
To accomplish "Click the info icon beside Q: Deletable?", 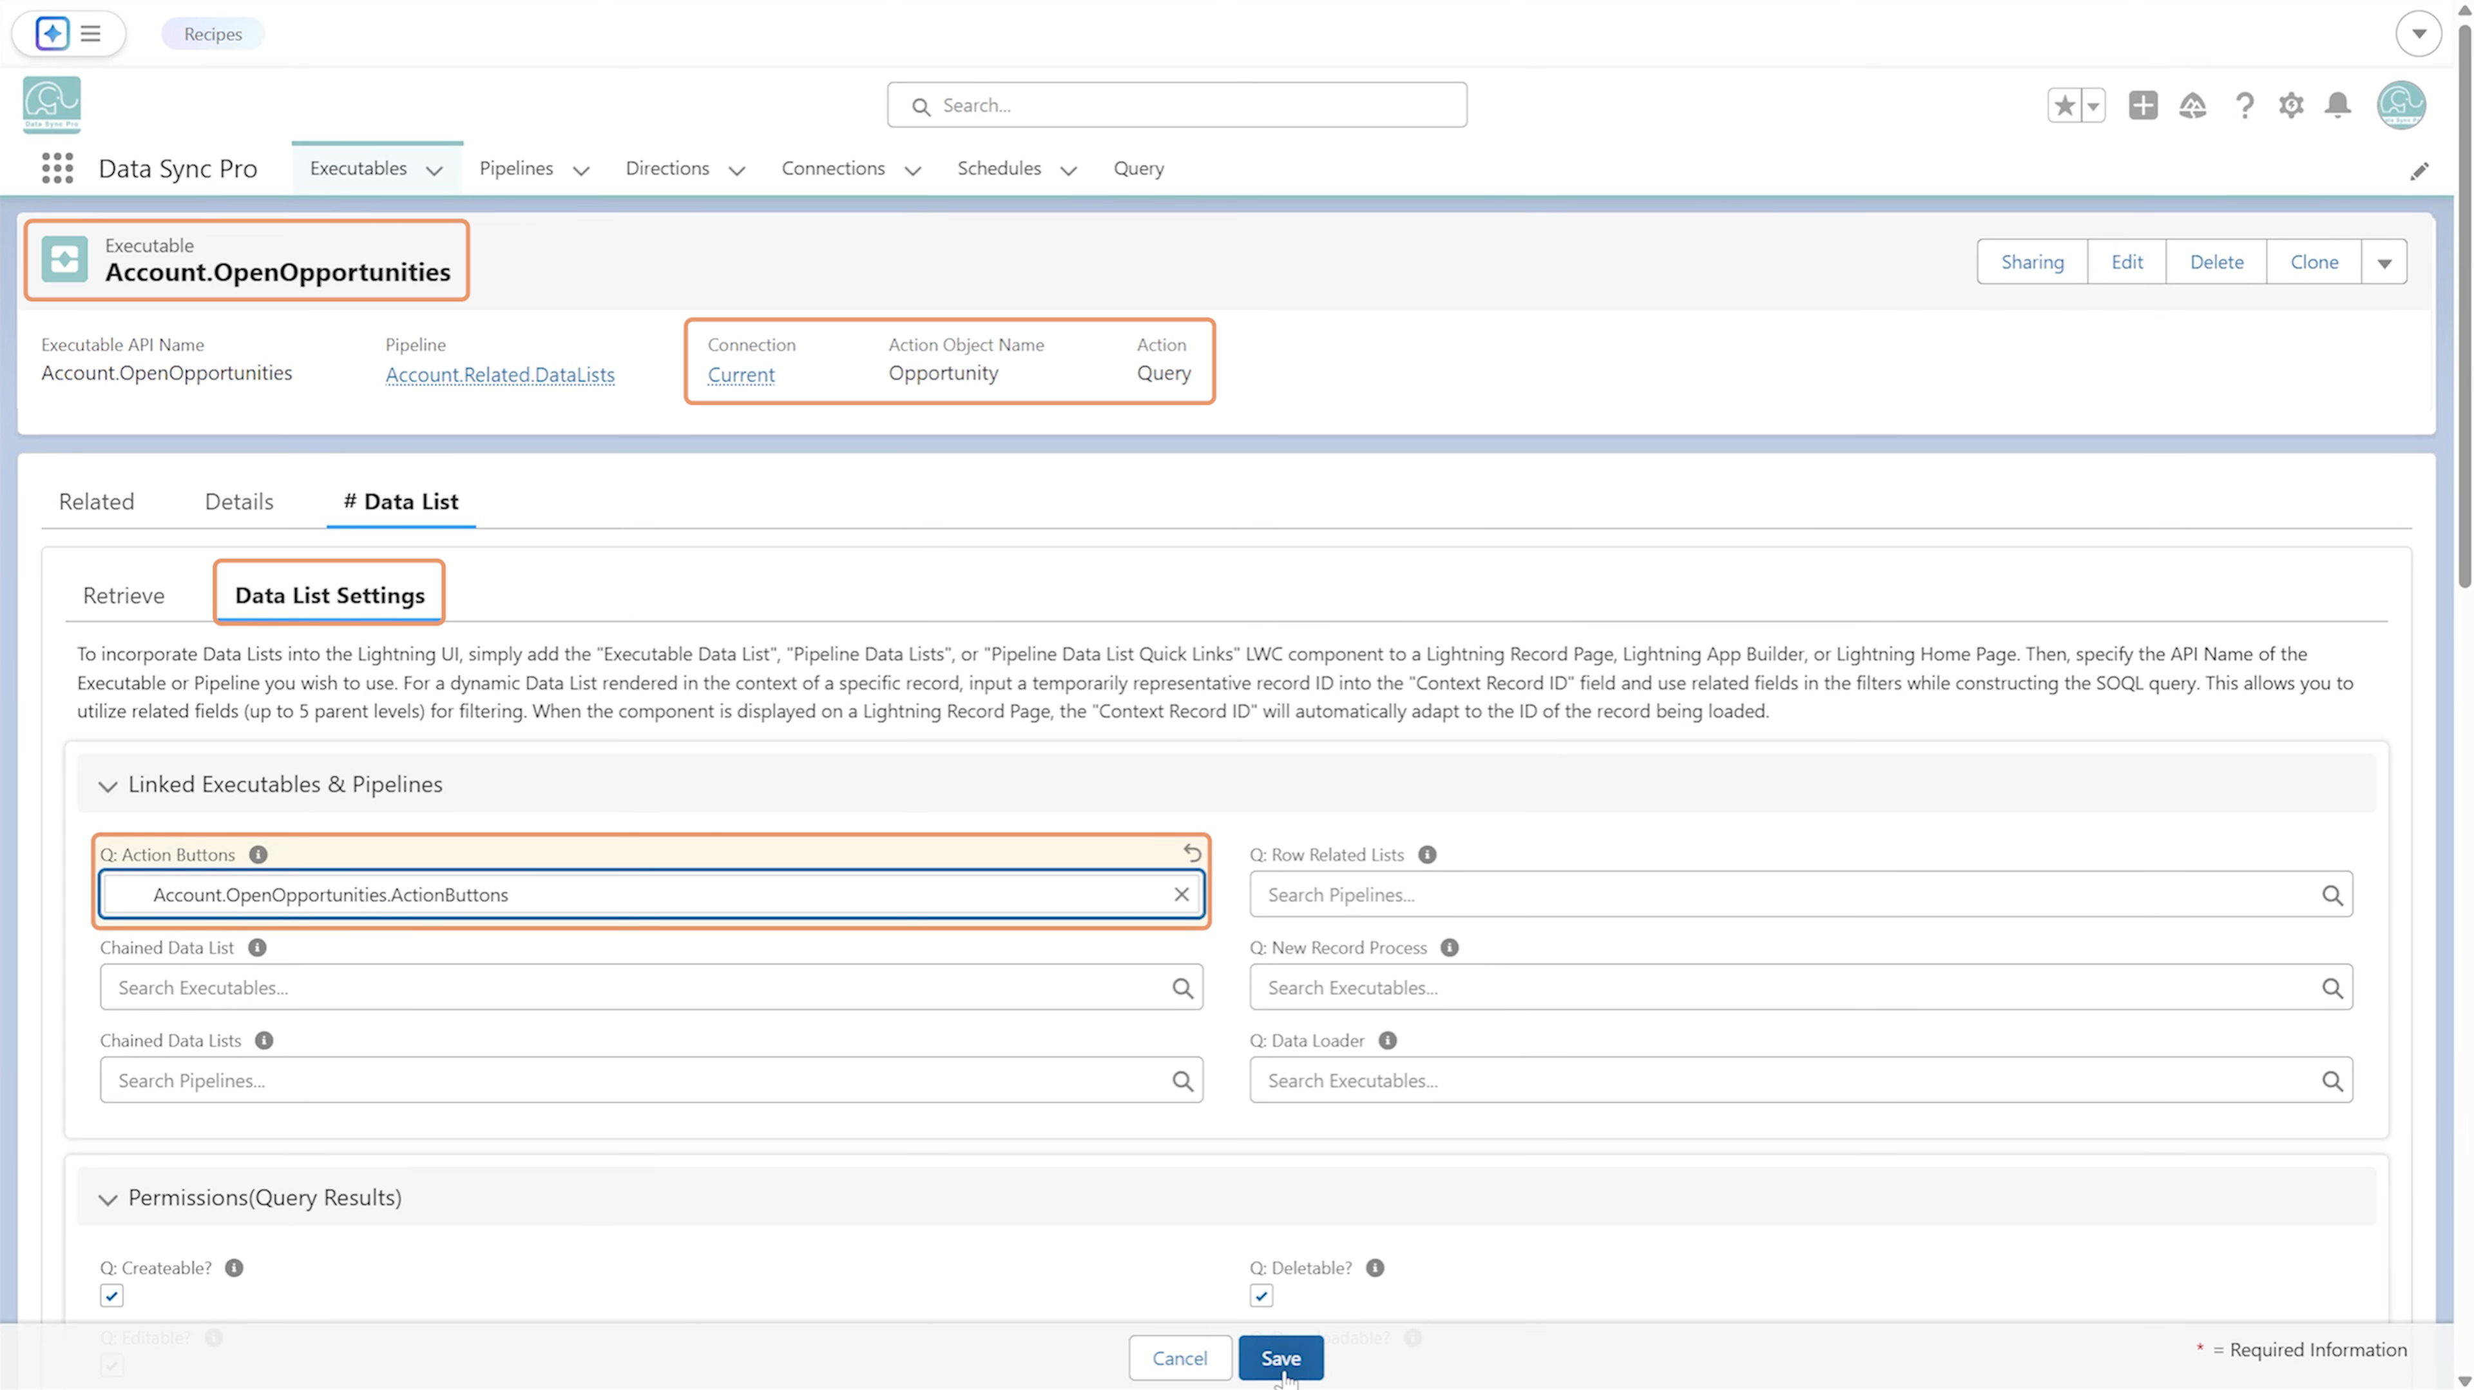I will [1376, 1268].
